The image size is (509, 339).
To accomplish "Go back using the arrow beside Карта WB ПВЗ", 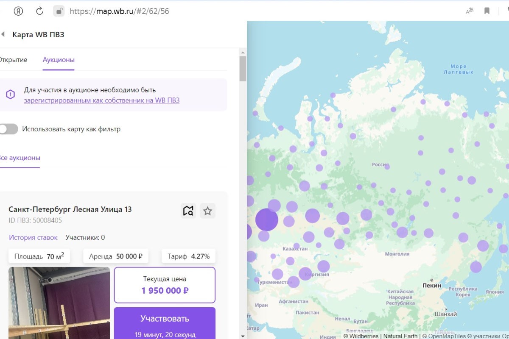I will 3,34.
